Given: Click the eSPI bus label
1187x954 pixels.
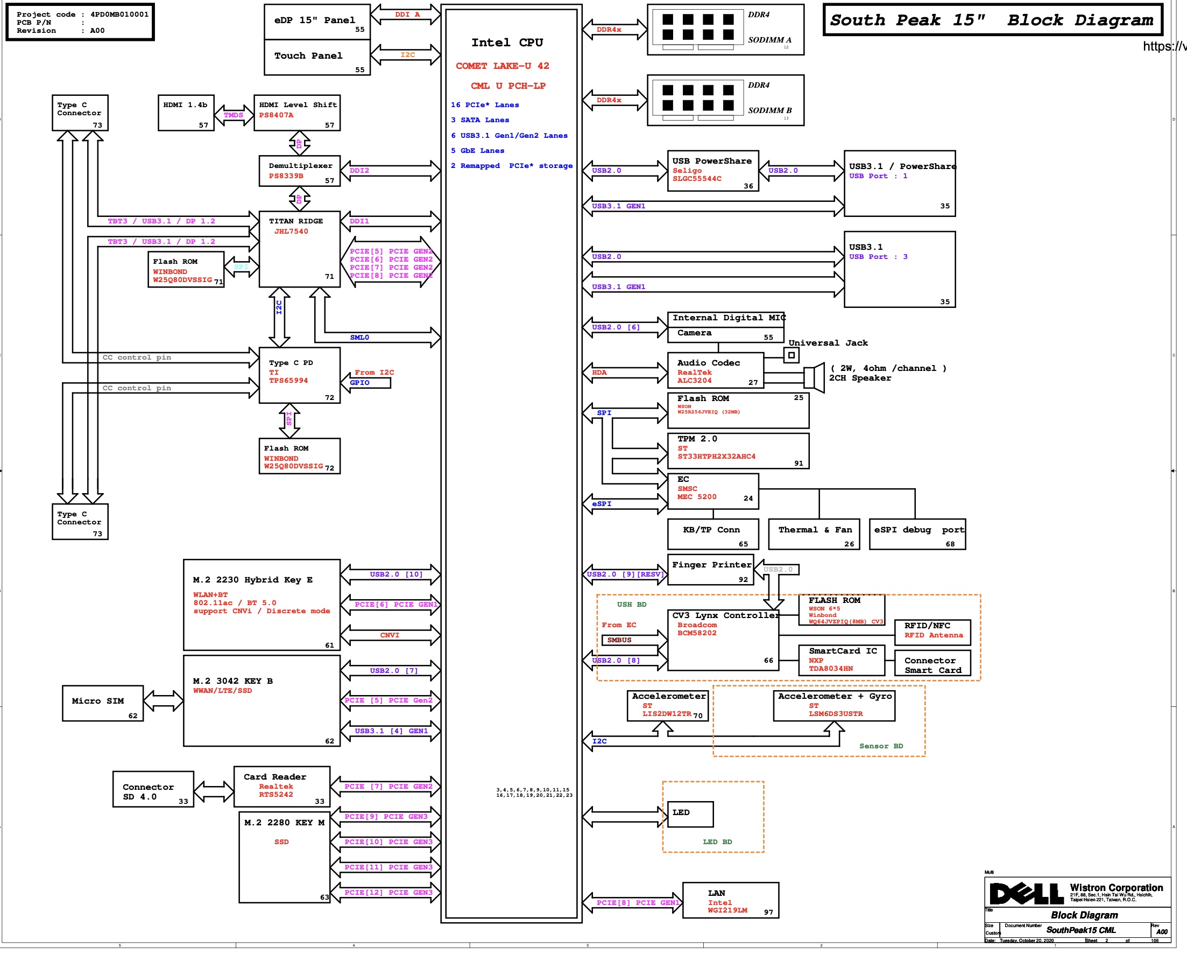Looking at the screenshot, I should (x=601, y=503).
